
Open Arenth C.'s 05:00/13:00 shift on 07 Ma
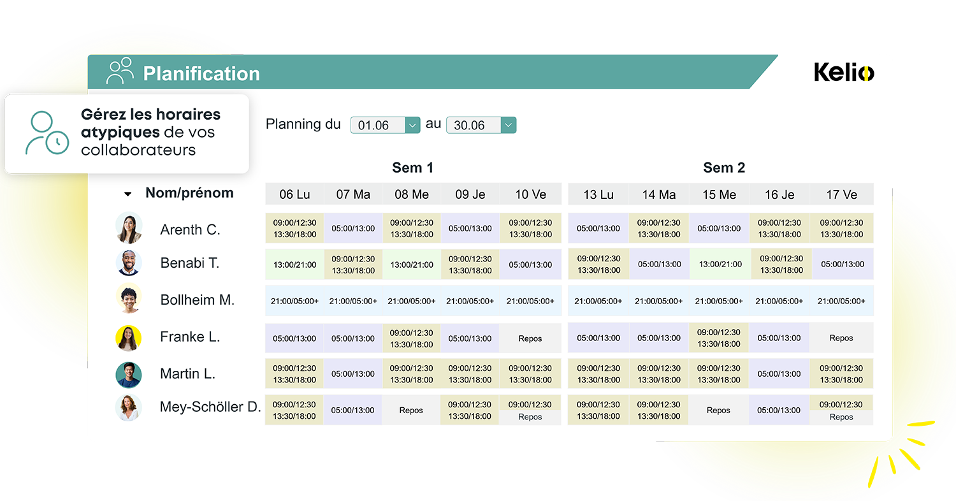click(353, 228)
